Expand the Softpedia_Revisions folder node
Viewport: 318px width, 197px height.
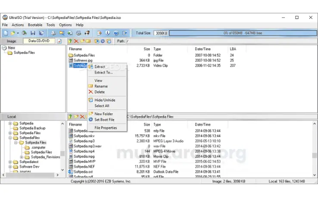pyautogui.click(x=22, y=157)
